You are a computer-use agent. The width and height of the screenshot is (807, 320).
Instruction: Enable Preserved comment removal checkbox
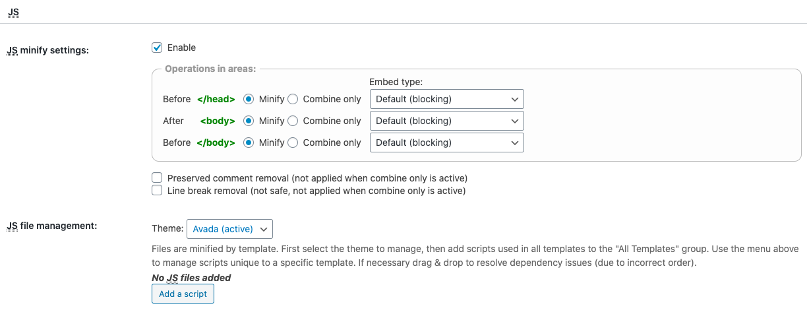pos(157,178)
